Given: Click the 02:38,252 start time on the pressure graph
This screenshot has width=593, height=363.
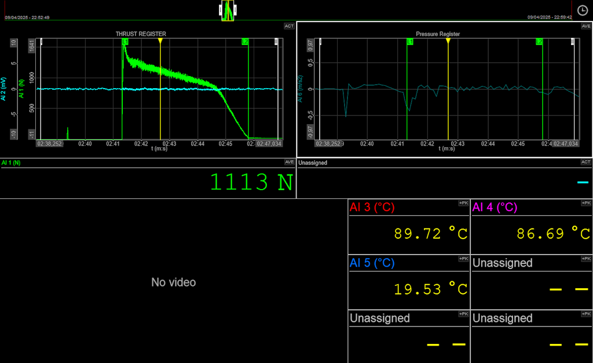Looking at the screenshot, I should (x=328, y=144).
